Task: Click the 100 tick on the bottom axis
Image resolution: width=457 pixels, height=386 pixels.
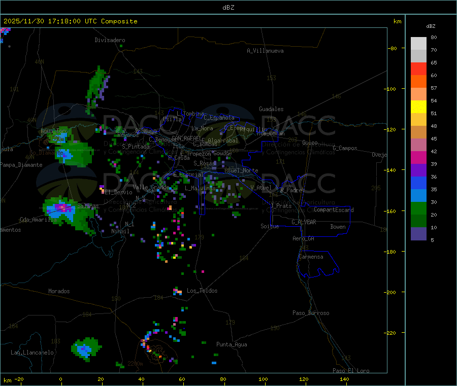Action: coord(263,379)
